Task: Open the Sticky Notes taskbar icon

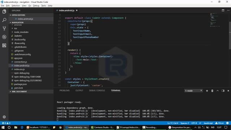Action: [x=54, y=127]
